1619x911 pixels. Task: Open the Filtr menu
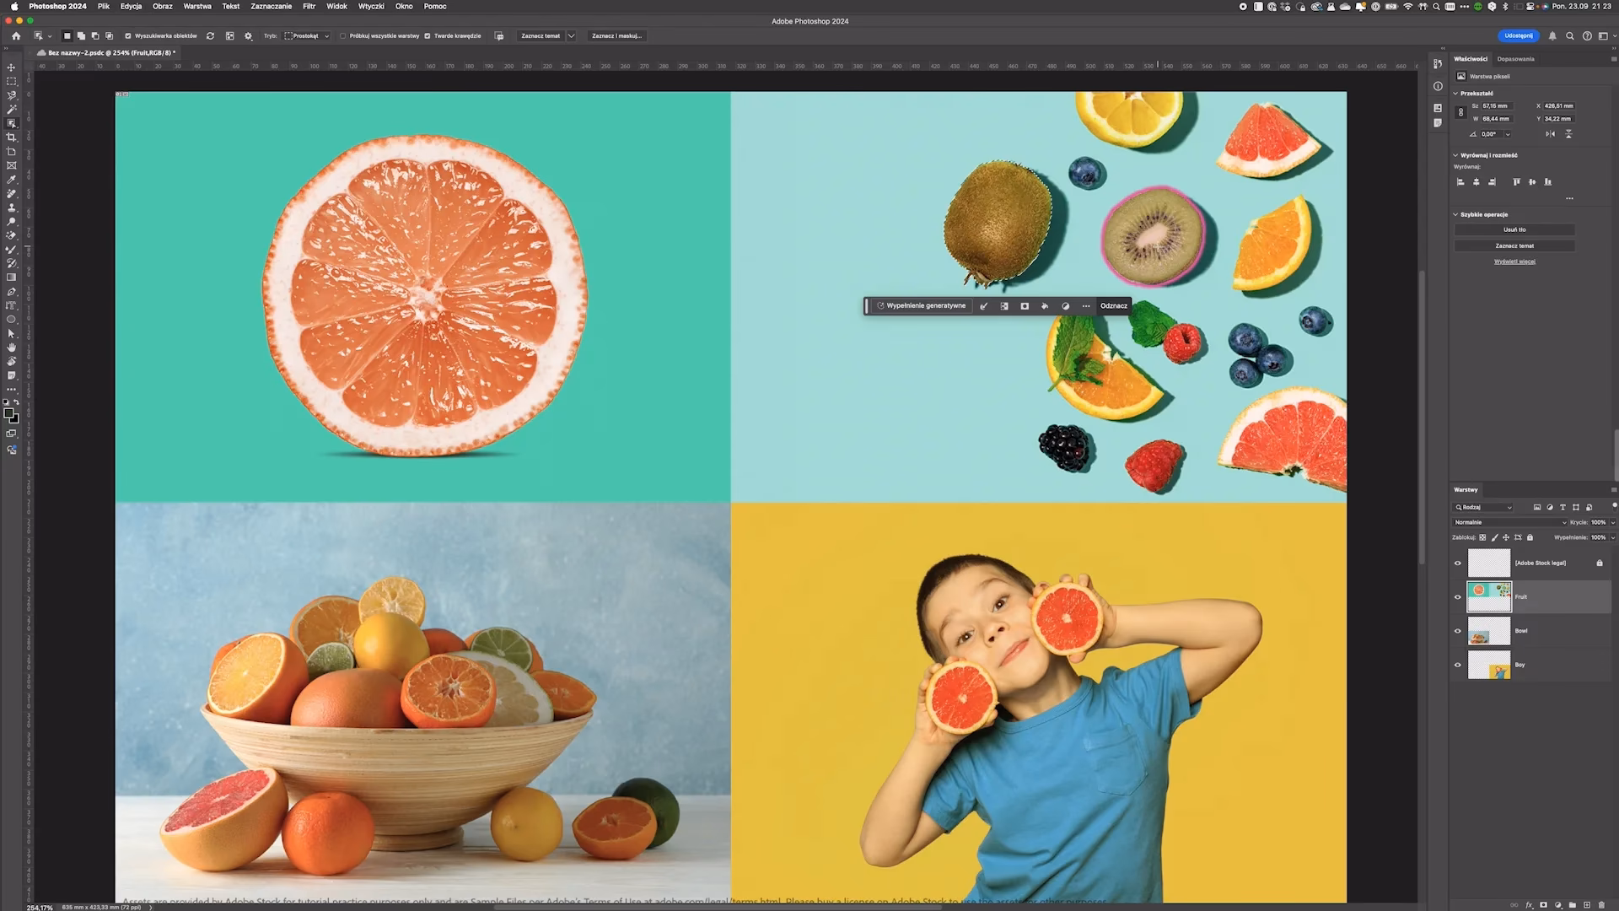click(309, 6)
